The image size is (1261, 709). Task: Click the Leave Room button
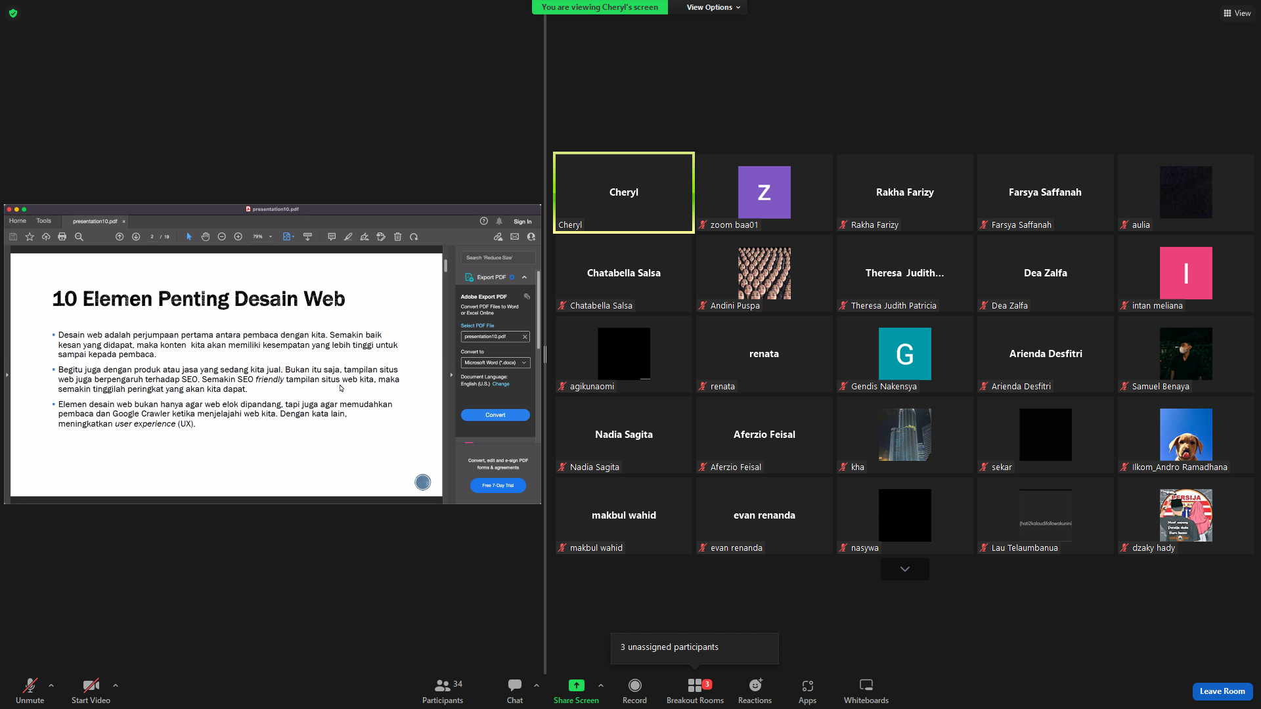(1222, 691)
